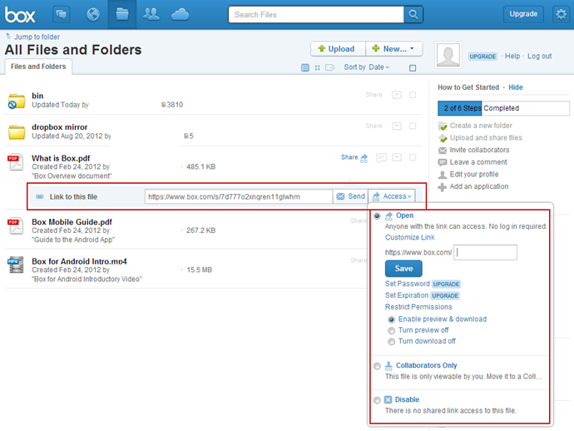Click the tag view icon
Screen dimensions: 574x431
329,67
